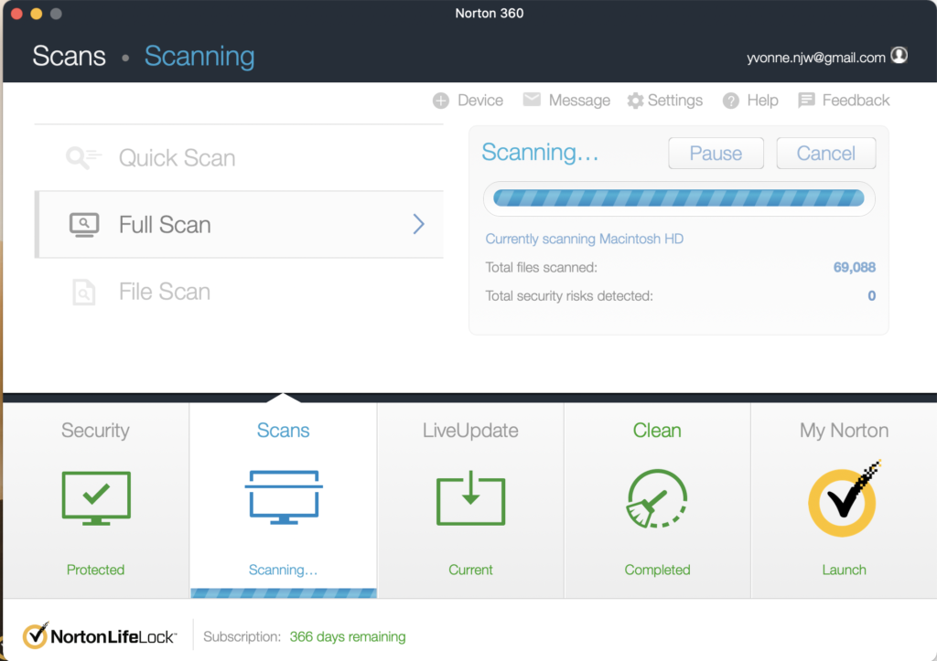Click the Total files scanned label
This screenshot has width=937, height=661.
coord(541,267)
